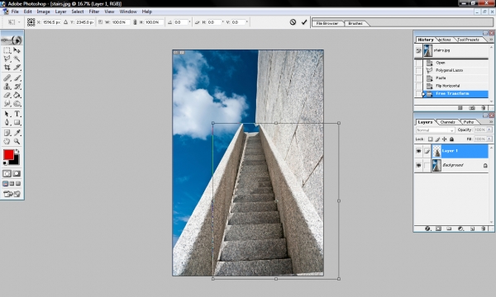Click the black background color swatch
This screenshot has height=297, width=496.
click(16, 162)
